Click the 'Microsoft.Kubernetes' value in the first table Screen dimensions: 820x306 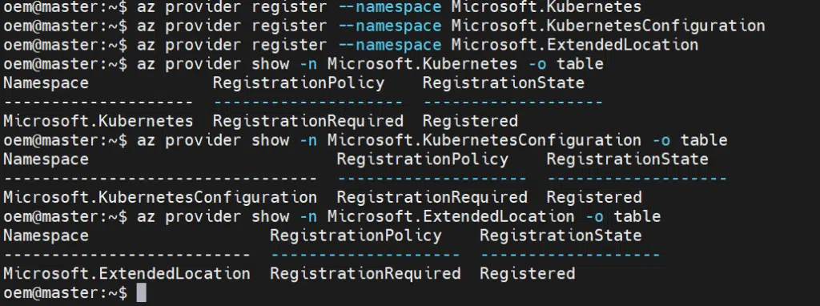(x=98, y=121)
